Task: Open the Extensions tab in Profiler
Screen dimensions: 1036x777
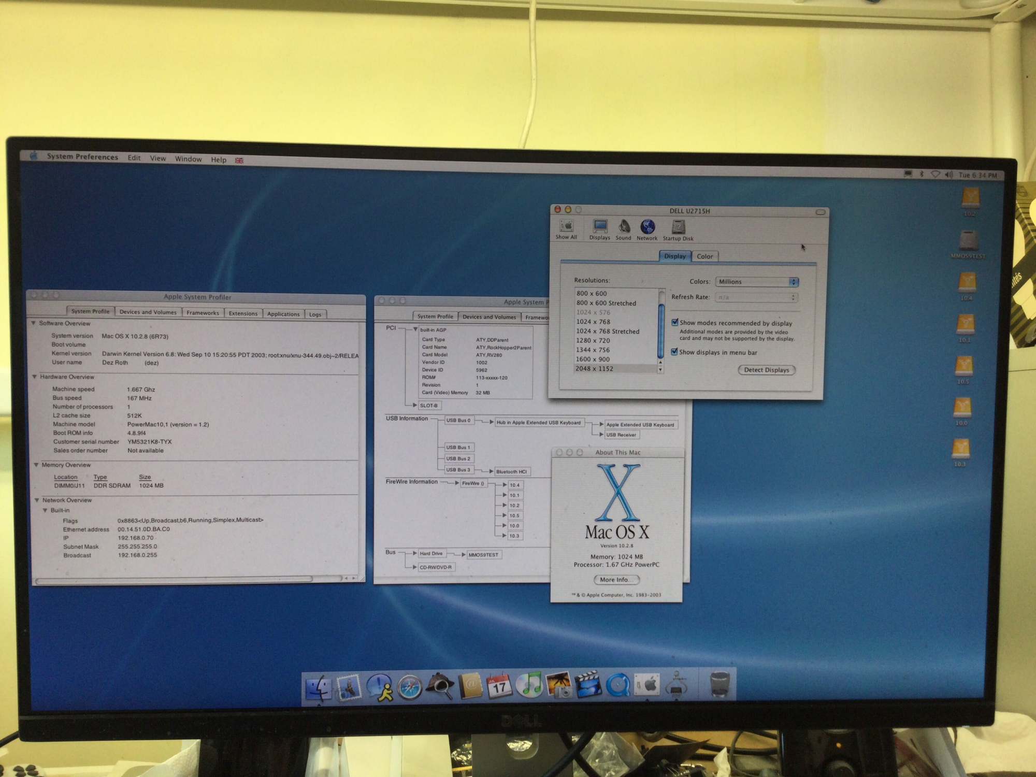Action: click(243, 313)
